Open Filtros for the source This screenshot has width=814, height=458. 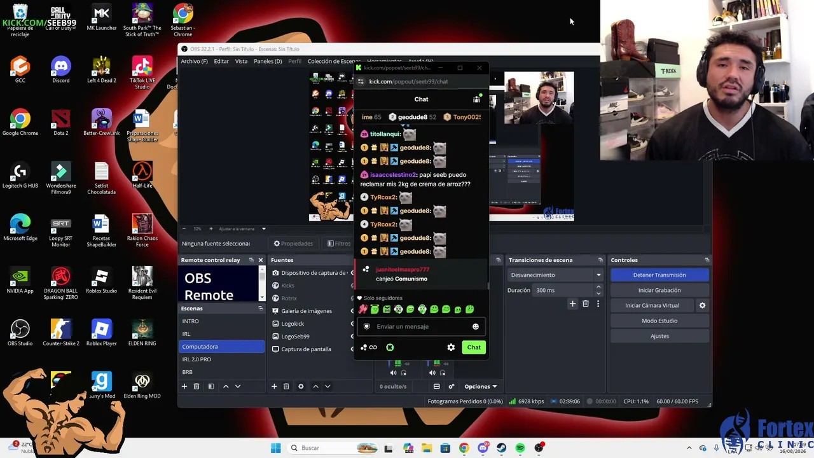(x=339, y=244)
